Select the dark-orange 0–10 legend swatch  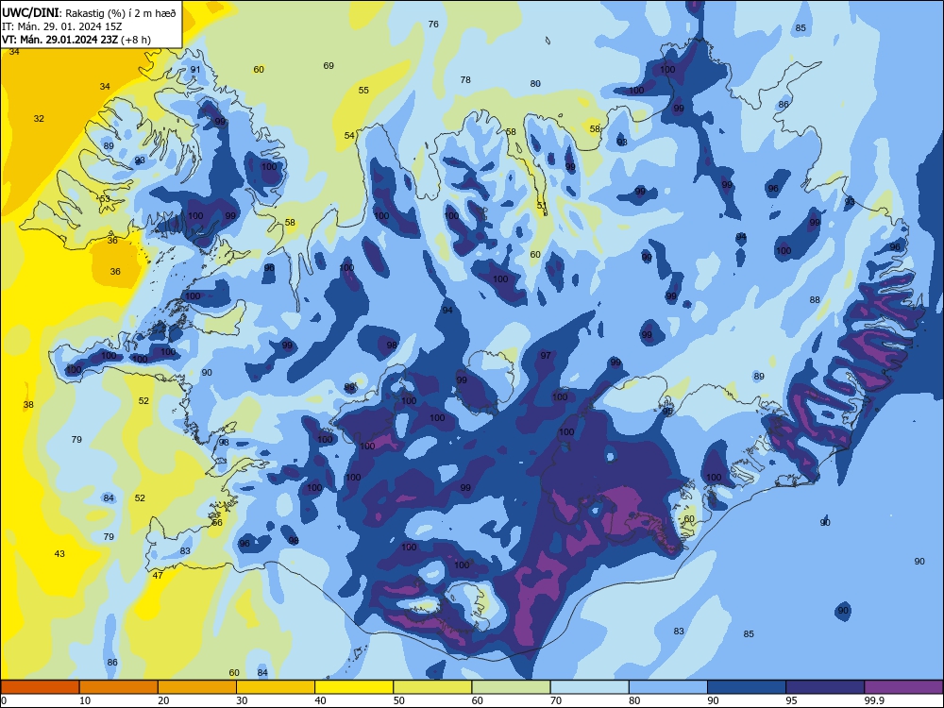[x=40, y=687]
